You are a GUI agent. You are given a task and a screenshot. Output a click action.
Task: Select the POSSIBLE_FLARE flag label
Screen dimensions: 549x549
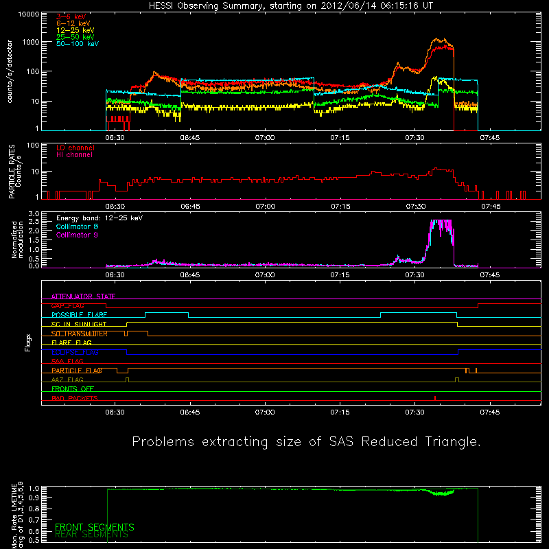pos(79,315)
